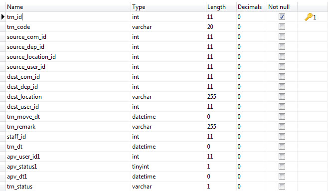Image resolution: width=329 pixels, height=191 pixels.
Task: Click the length 20 cell of trn_code
Action: click(x=221, y=26)
